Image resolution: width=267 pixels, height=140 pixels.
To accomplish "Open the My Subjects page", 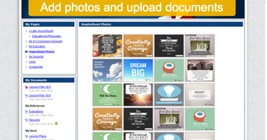I will 36,57.
